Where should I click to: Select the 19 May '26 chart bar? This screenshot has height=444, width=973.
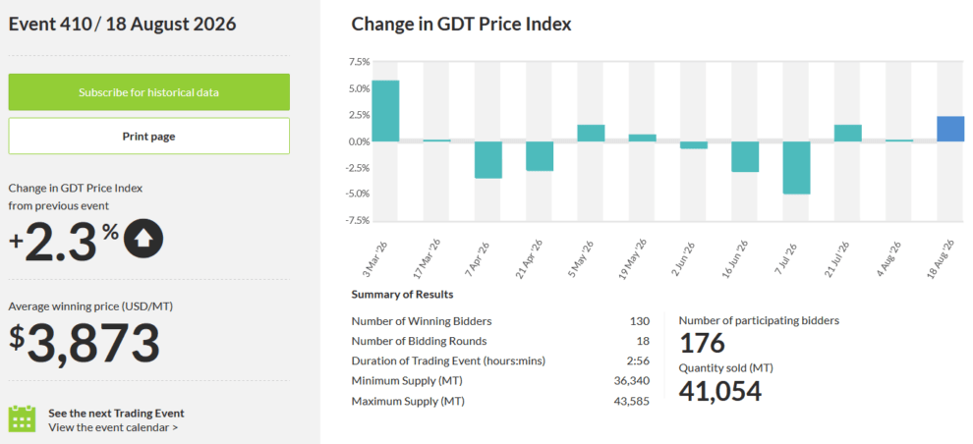(642, 138)
